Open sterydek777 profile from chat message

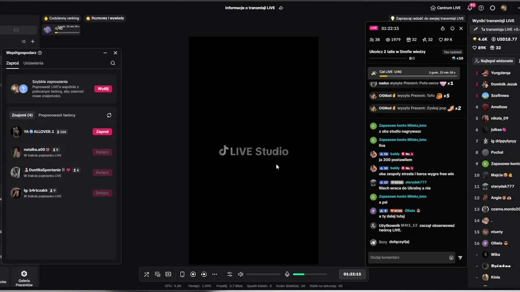point(416,182)
